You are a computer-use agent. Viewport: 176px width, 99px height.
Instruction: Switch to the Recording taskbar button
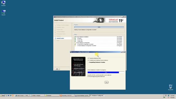click(67, 95)
